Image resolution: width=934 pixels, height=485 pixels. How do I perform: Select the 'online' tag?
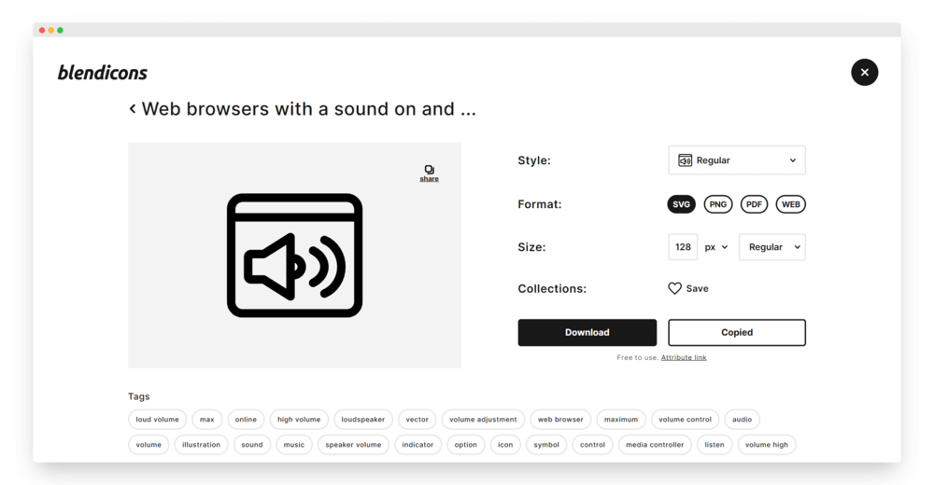click(246, 420)
